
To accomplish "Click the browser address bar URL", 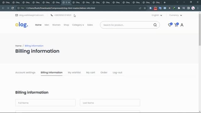I will tap(61, 8).
